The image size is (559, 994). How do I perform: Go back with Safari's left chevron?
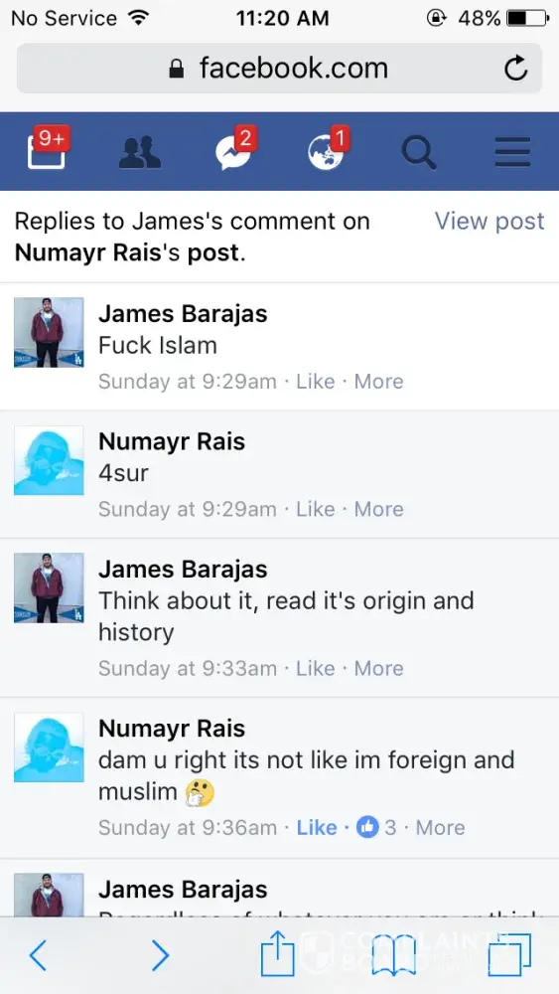tap(38, 955)
